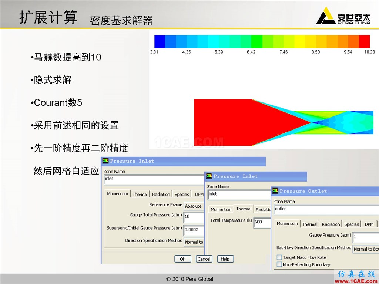Click Gauge Total Pressure field showing 10

(194, 218)
